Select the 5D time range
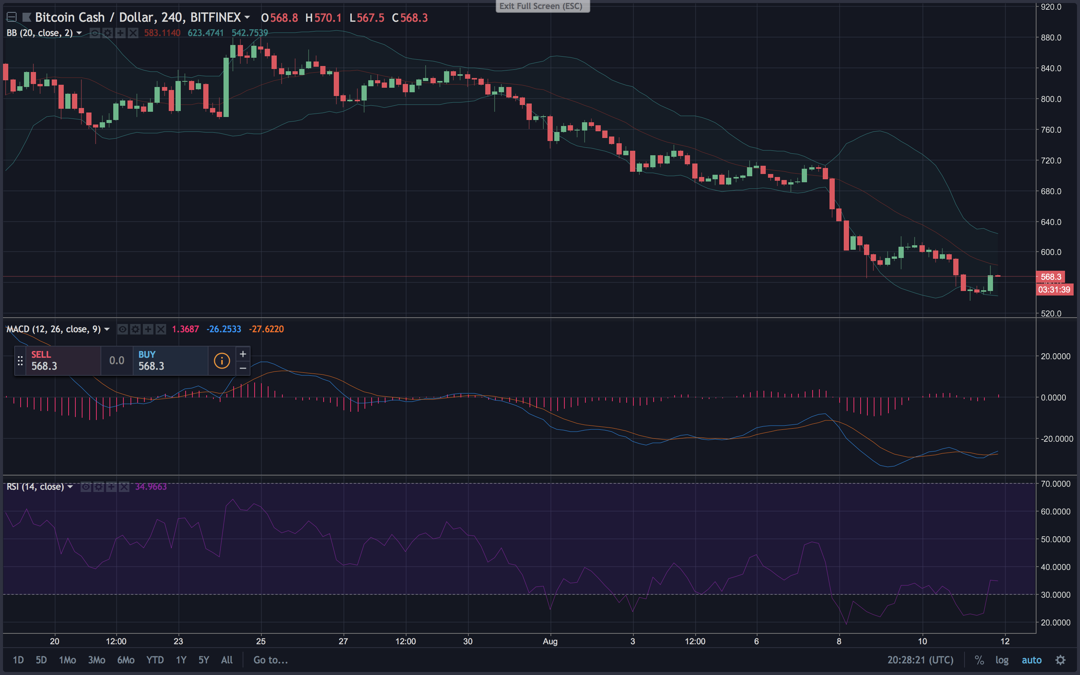Screen dimensions: 1080x675 coord(41,660)
